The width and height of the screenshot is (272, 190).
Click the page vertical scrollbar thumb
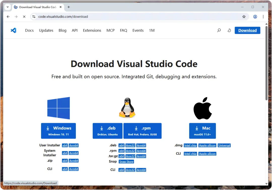(x=266, y=63)
